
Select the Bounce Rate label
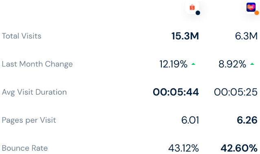(x=25, y=148)
